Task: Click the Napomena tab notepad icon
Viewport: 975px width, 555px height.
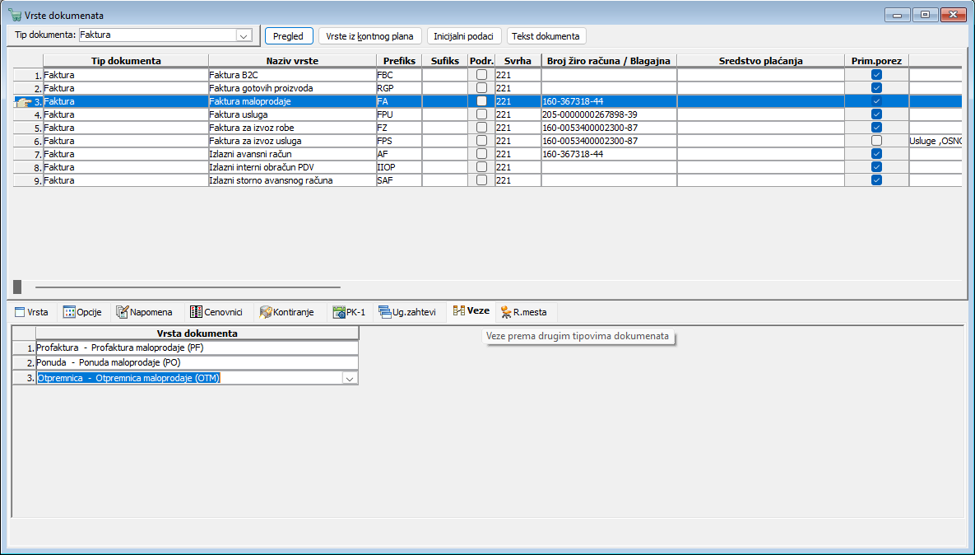Action: (x=122, y=312)
